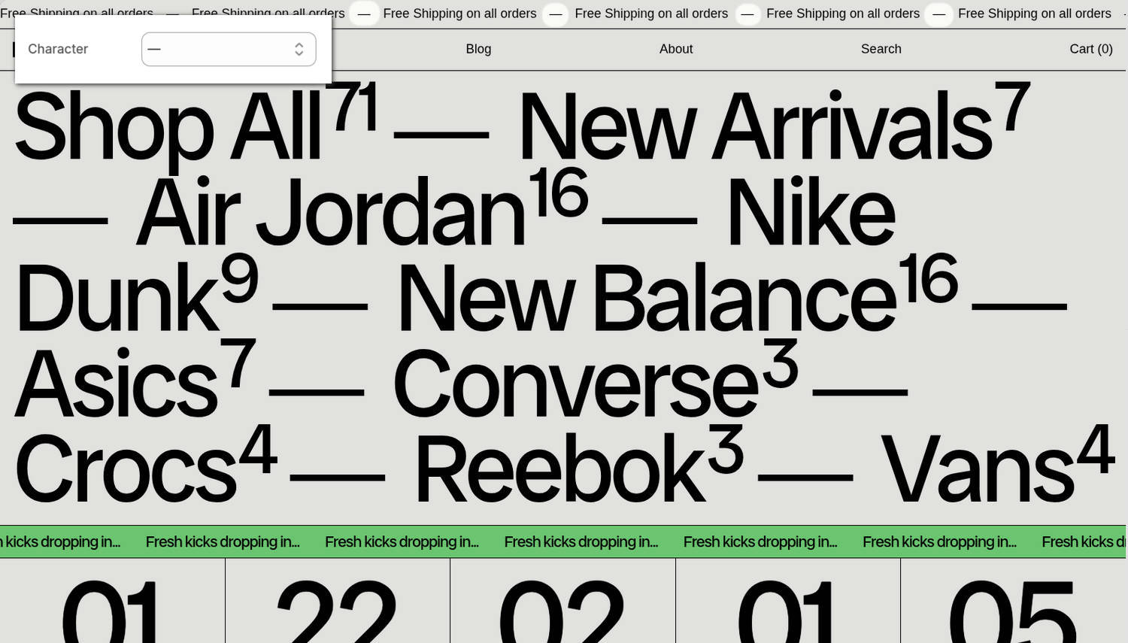Open the Cart (0) link

coord(1091,49)
